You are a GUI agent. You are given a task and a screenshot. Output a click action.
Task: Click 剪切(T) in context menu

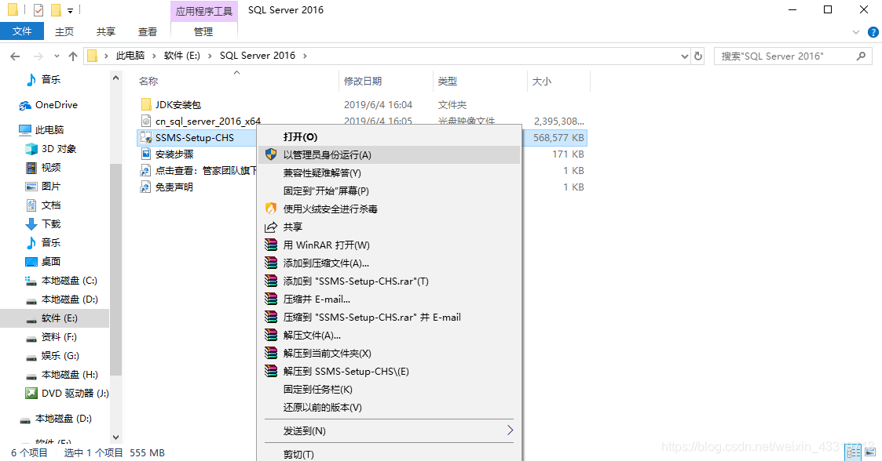coord(389,454)
